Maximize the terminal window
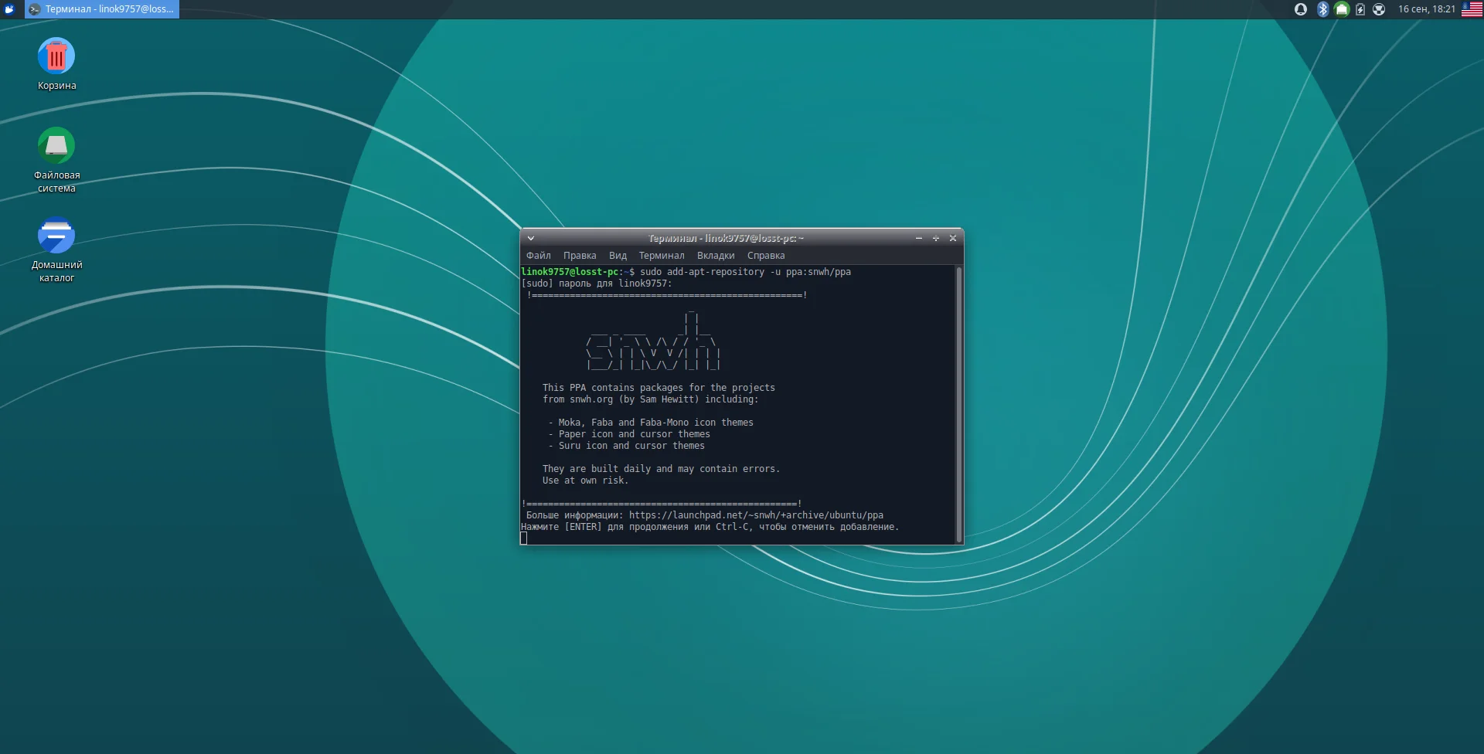The width and height of the screenshot is (1484, 754). click(935, 239)
